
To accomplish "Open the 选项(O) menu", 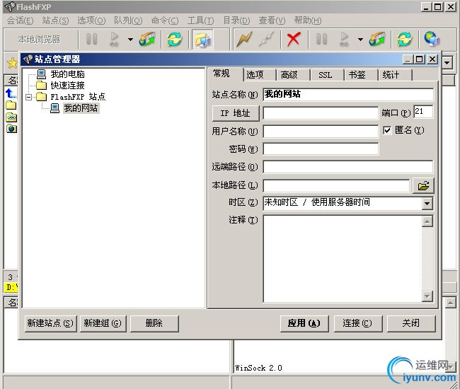I will coord(91,21).
